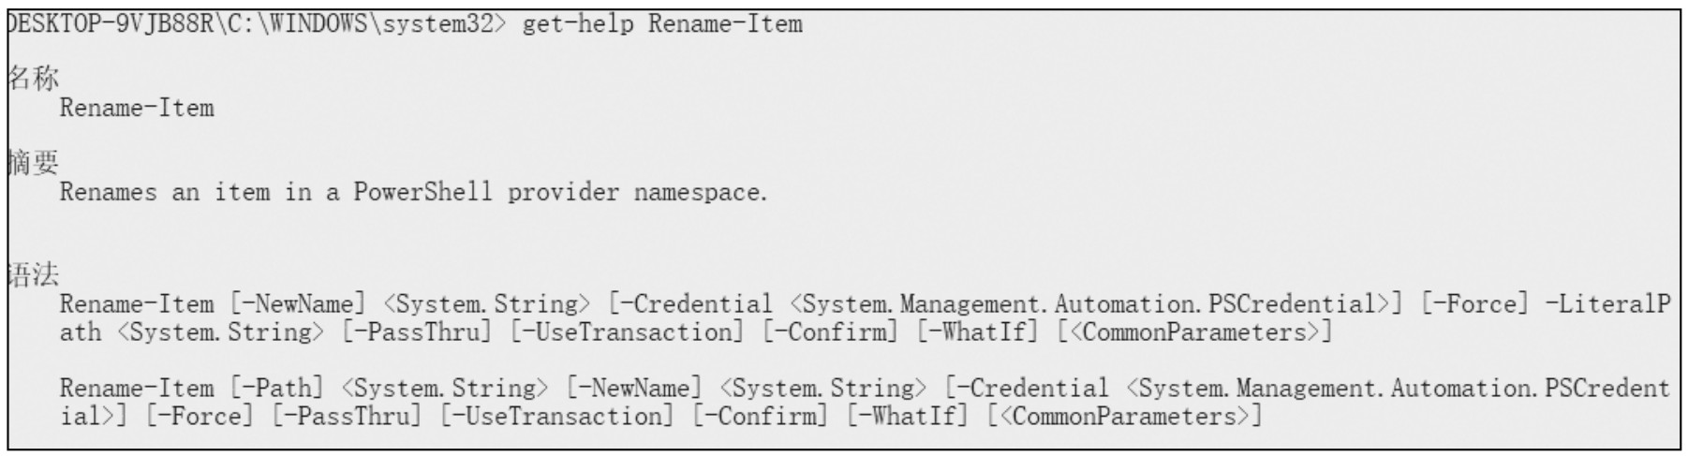Click the [-Path] parameter in second syntax

coord(276,388)
